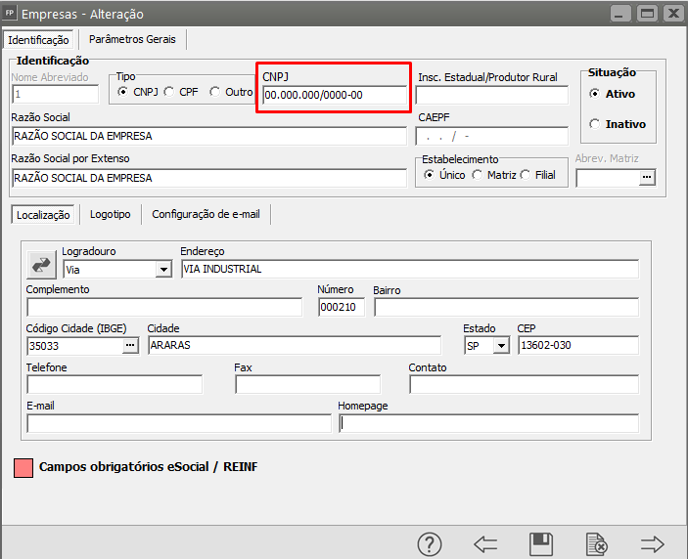Image resolution: width=688 pixels, height=559 pixels.
Task: Focus the Bairro text field
Action: tap(505, 308)
